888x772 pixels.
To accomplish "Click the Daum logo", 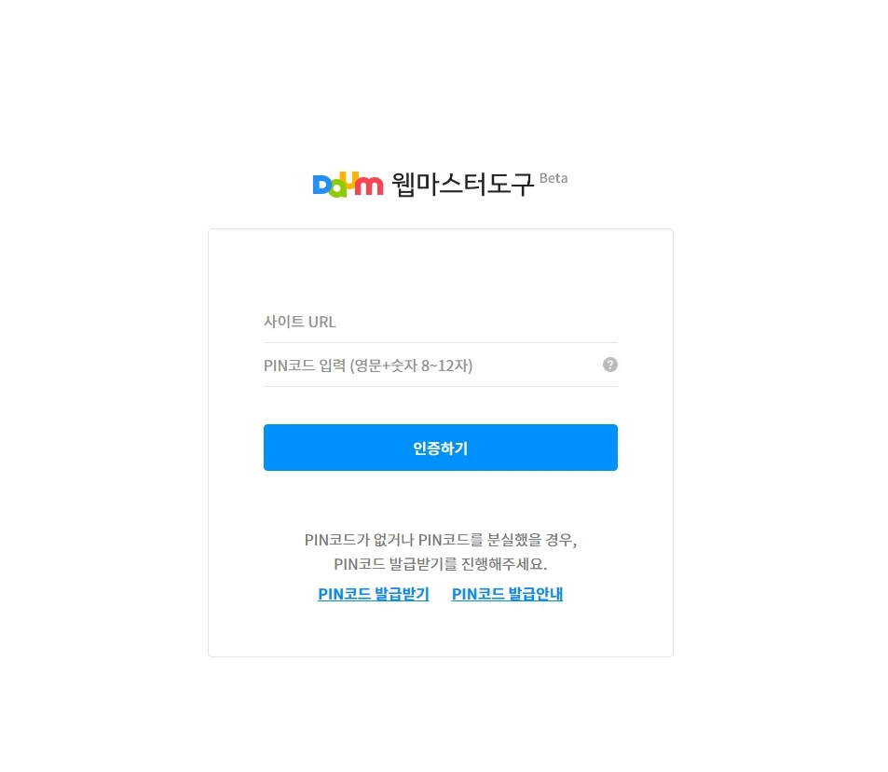I will click(348, 185).
